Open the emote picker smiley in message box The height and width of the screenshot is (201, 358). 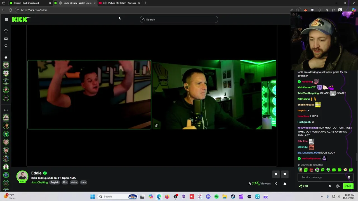pyautogui.click(x=349, y=177)
